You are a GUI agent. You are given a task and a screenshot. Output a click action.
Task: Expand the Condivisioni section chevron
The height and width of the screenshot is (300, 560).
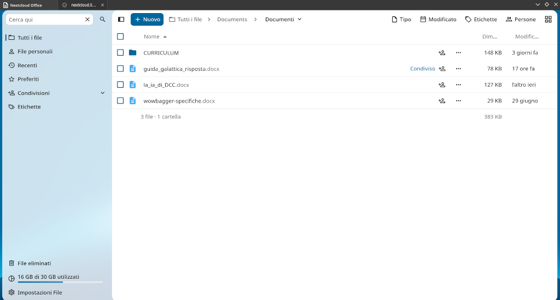[x=102, y=93]
